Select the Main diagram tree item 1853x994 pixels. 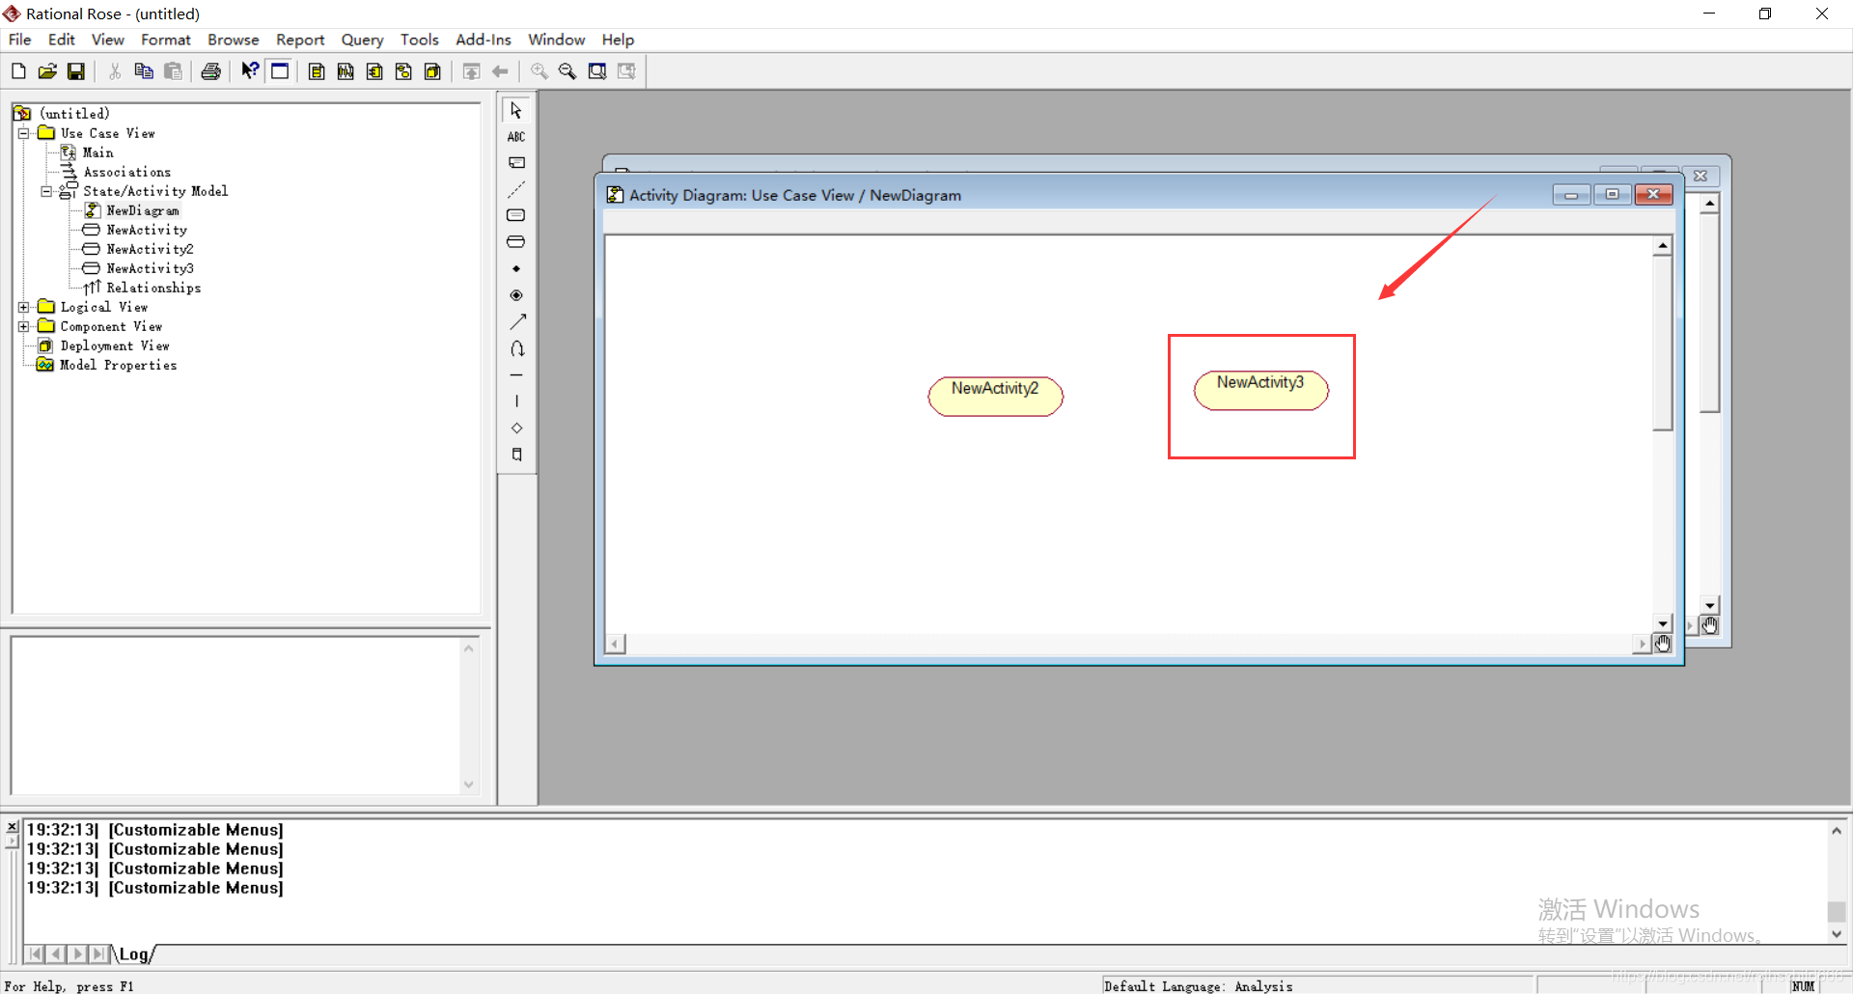coord(97,152)
